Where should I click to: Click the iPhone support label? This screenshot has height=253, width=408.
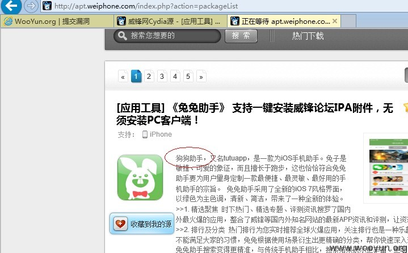pos(161,134)
